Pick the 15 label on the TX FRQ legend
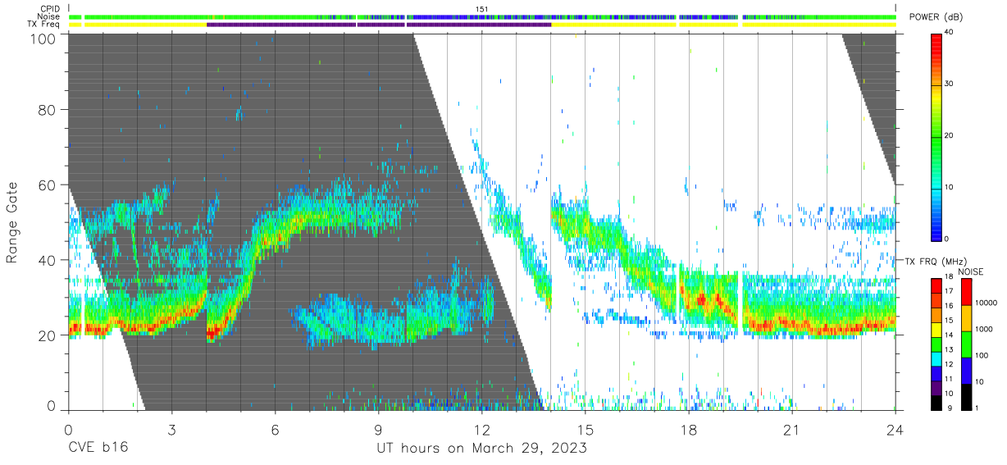The width and height of the screenshot is (1007, 465). click(949, 320)
